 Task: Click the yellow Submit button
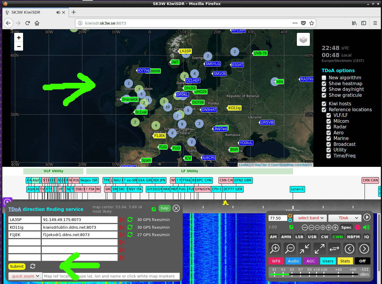17,266
